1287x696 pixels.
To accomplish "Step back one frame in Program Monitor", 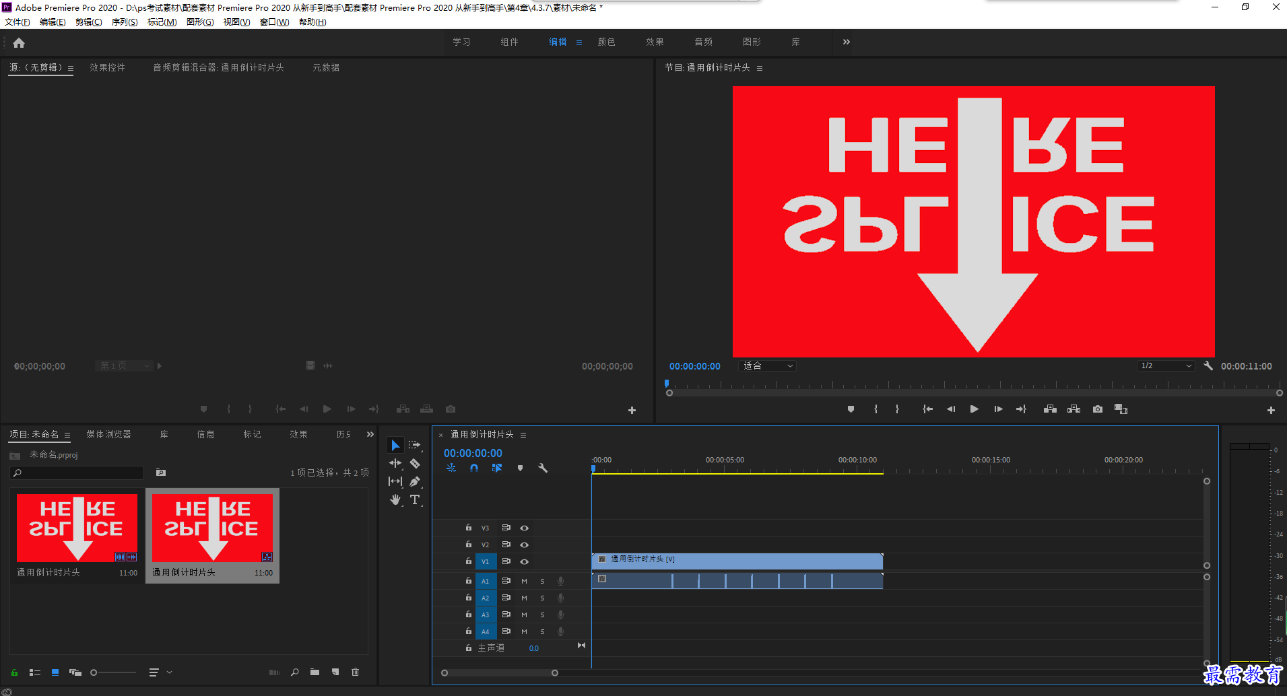I will tap(951, 409).
